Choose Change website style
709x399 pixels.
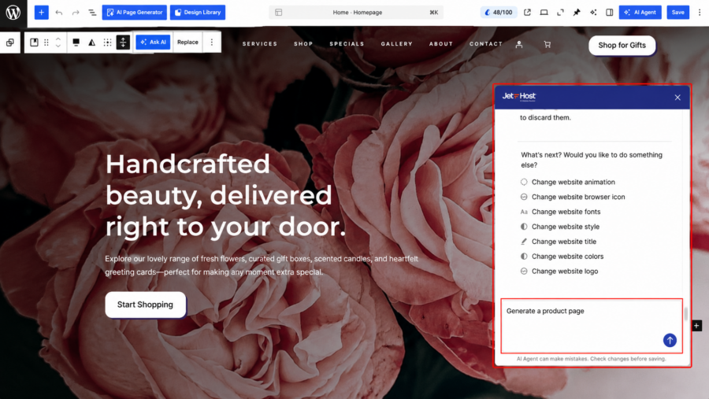click(560, 227)
